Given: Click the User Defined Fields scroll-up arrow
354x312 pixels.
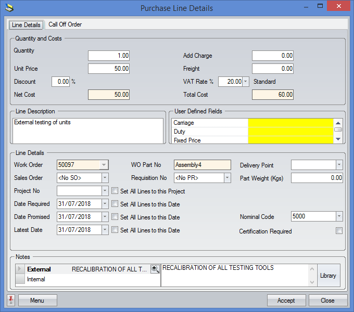Looking at the screenshot, I should (338, 123).
